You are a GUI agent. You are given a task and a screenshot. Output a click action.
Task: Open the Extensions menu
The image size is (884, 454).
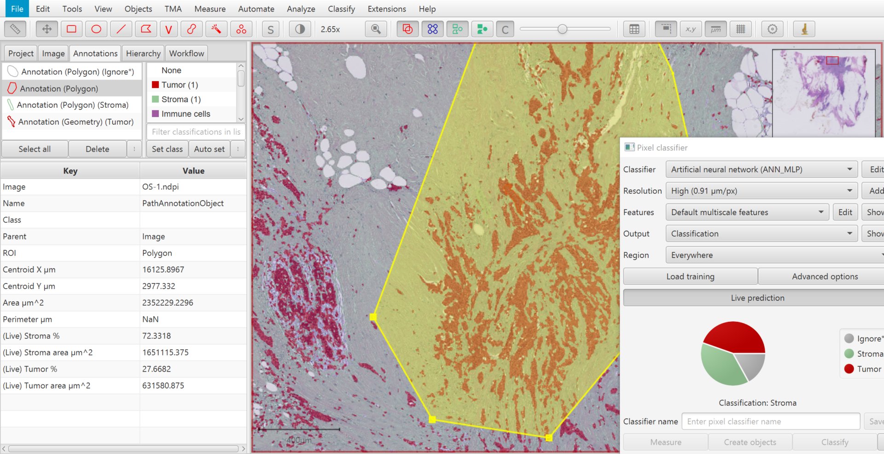pos(387,9)
